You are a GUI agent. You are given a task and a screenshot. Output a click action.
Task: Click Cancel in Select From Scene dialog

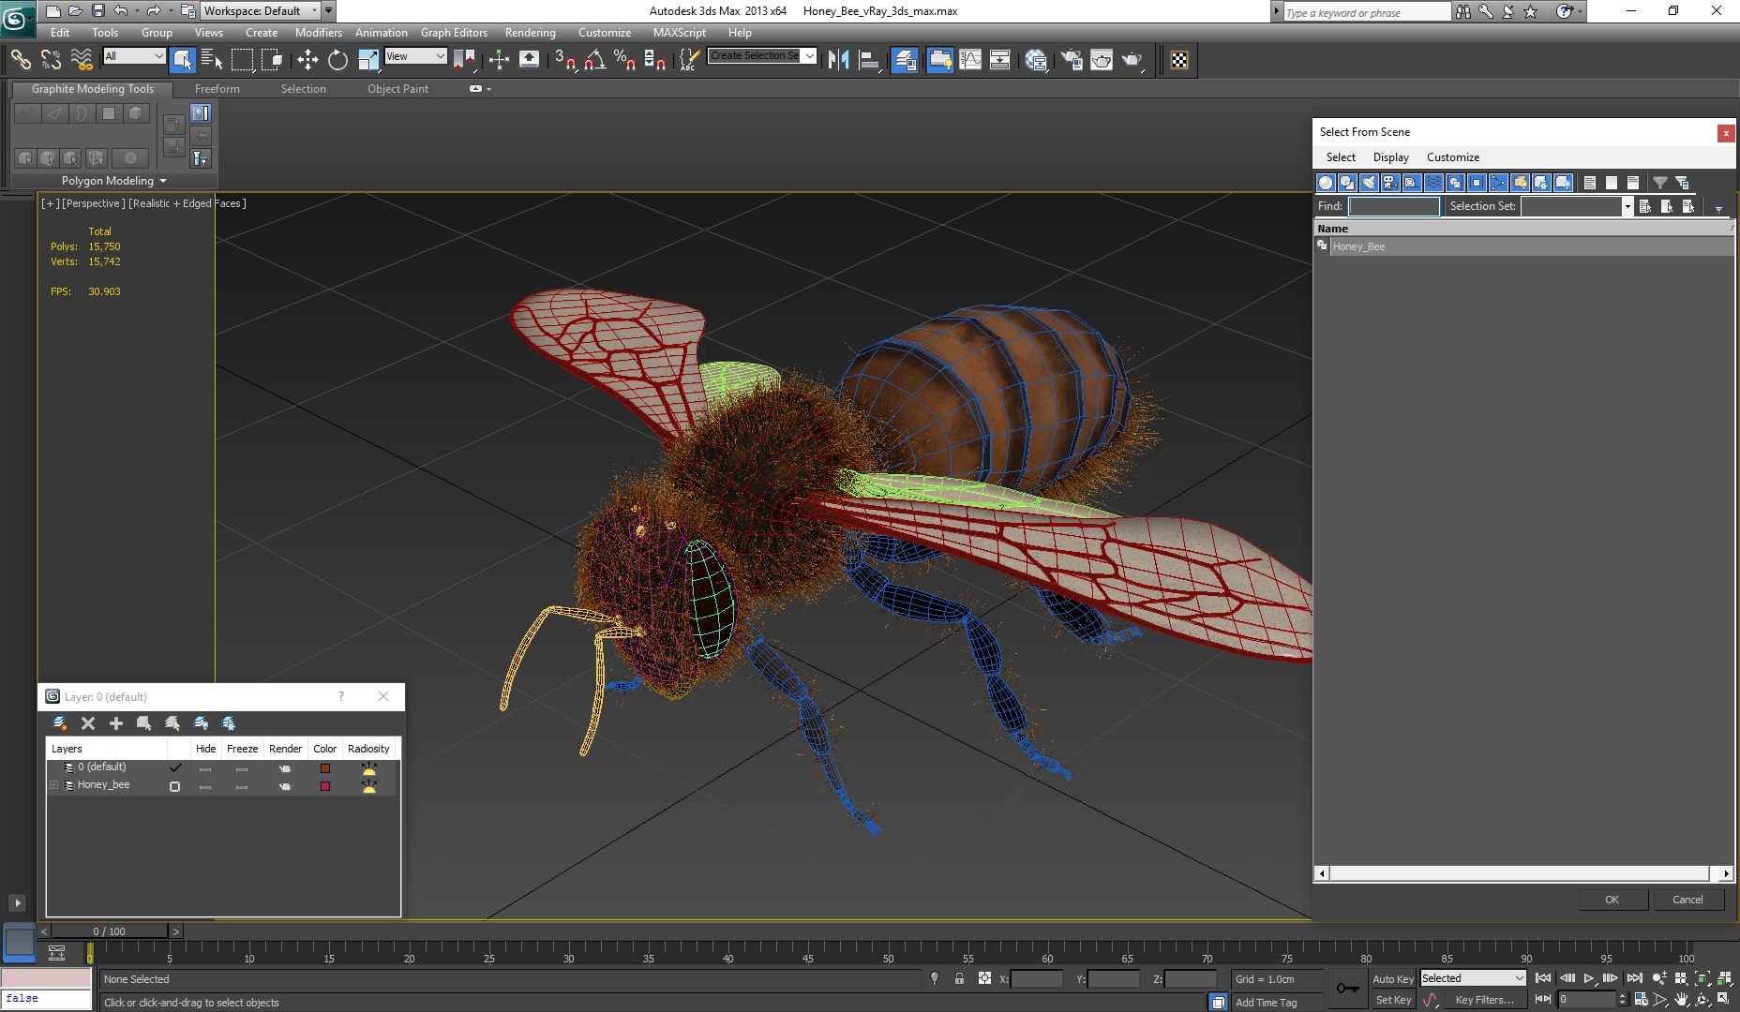tap(1687, 900)
